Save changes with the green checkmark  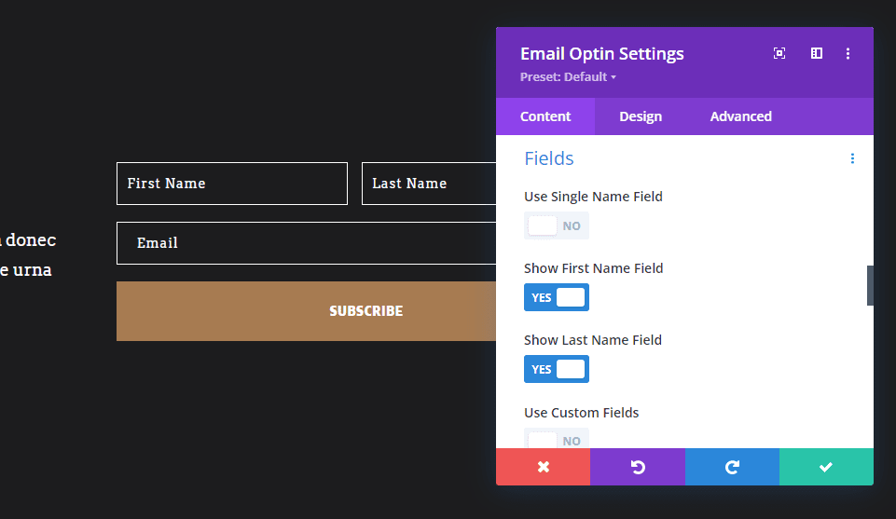826,467
